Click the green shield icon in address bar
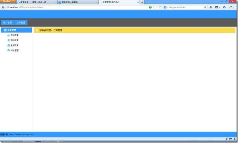The image size is (238, 143). [150, 7]
